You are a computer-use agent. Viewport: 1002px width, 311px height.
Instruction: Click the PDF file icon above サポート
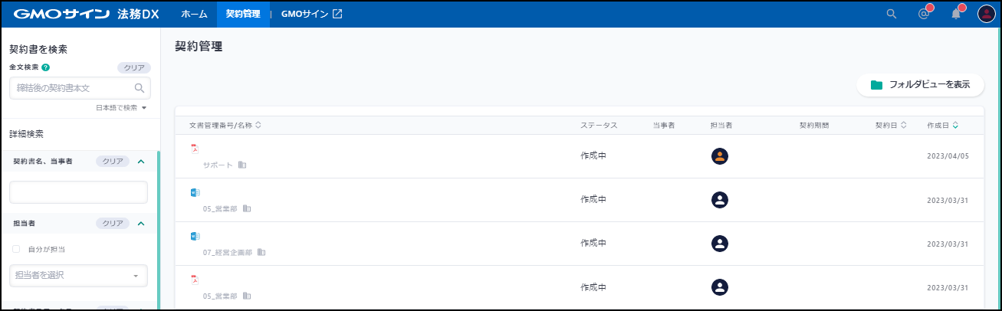(x=194, y=149)
